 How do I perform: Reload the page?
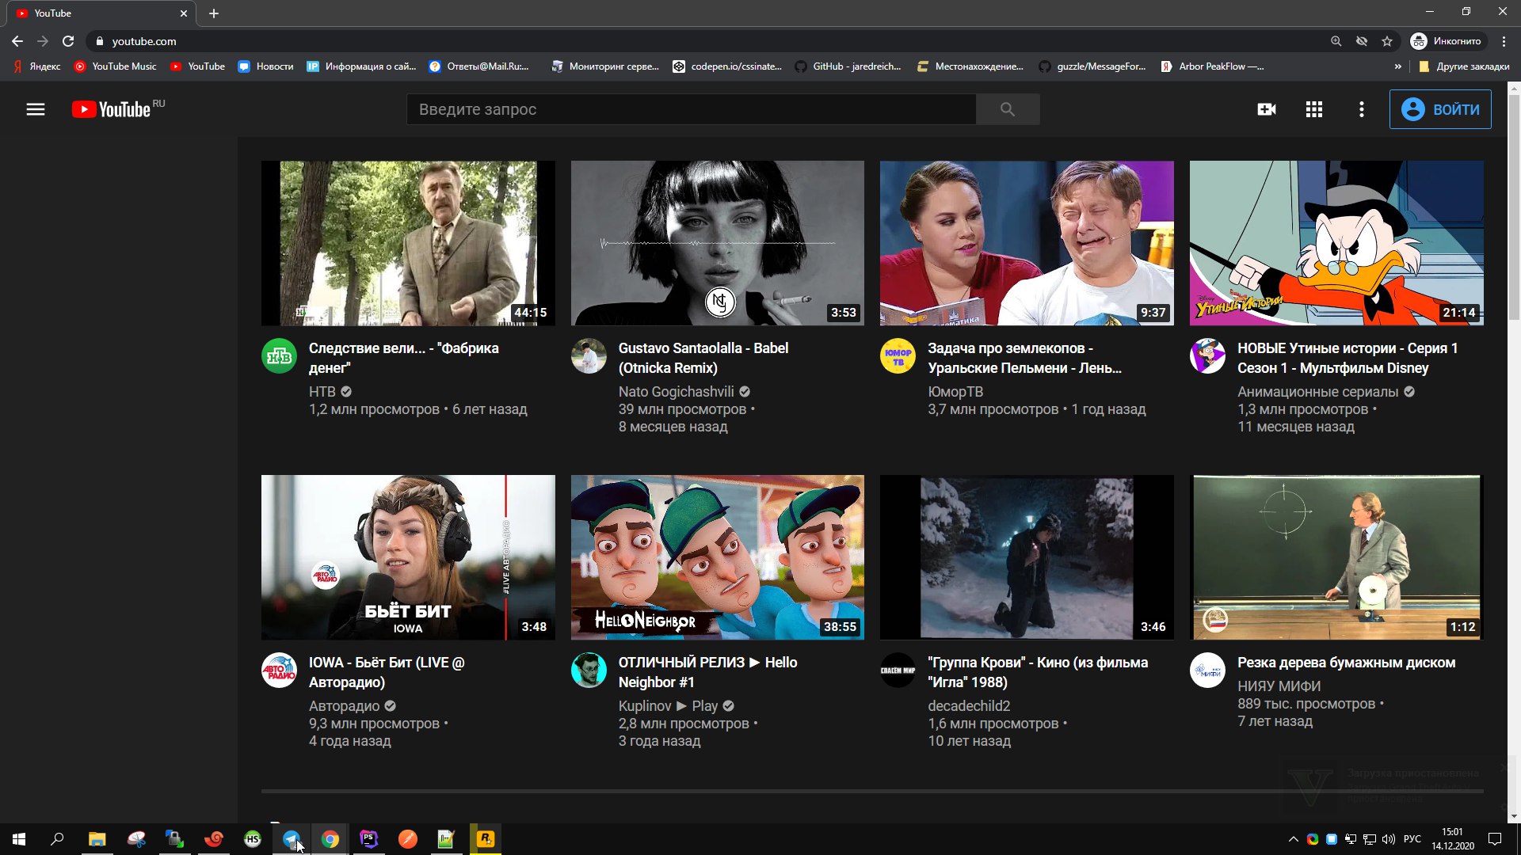tap(68, 41)
